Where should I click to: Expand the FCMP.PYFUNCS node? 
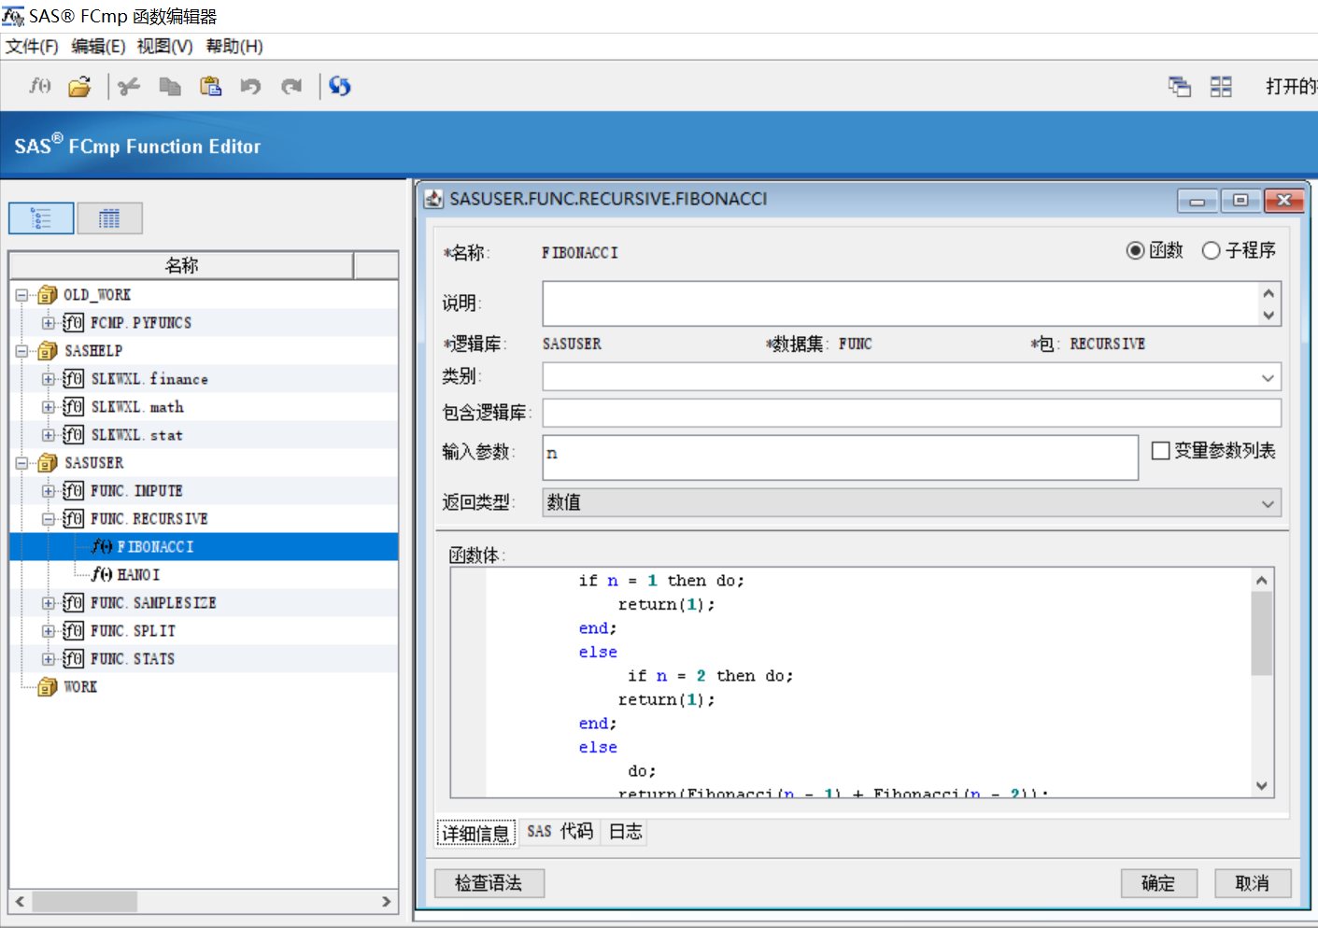click(48, 323)
